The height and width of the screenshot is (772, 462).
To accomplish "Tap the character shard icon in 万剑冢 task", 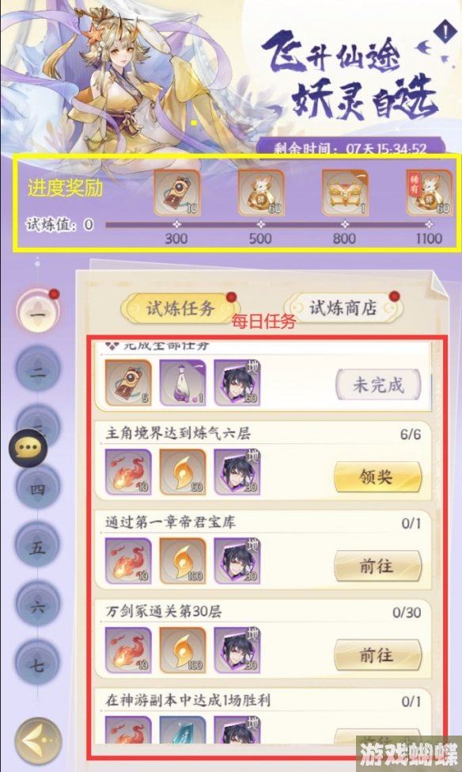I will 237,651.
